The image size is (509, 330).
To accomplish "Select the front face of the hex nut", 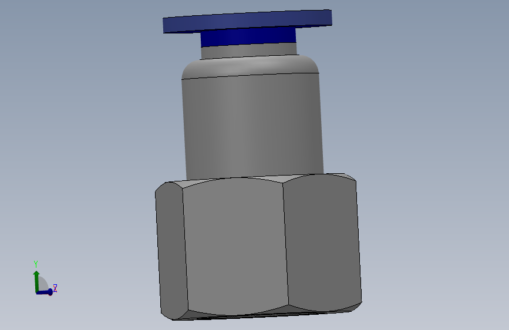I will point(235,247).
